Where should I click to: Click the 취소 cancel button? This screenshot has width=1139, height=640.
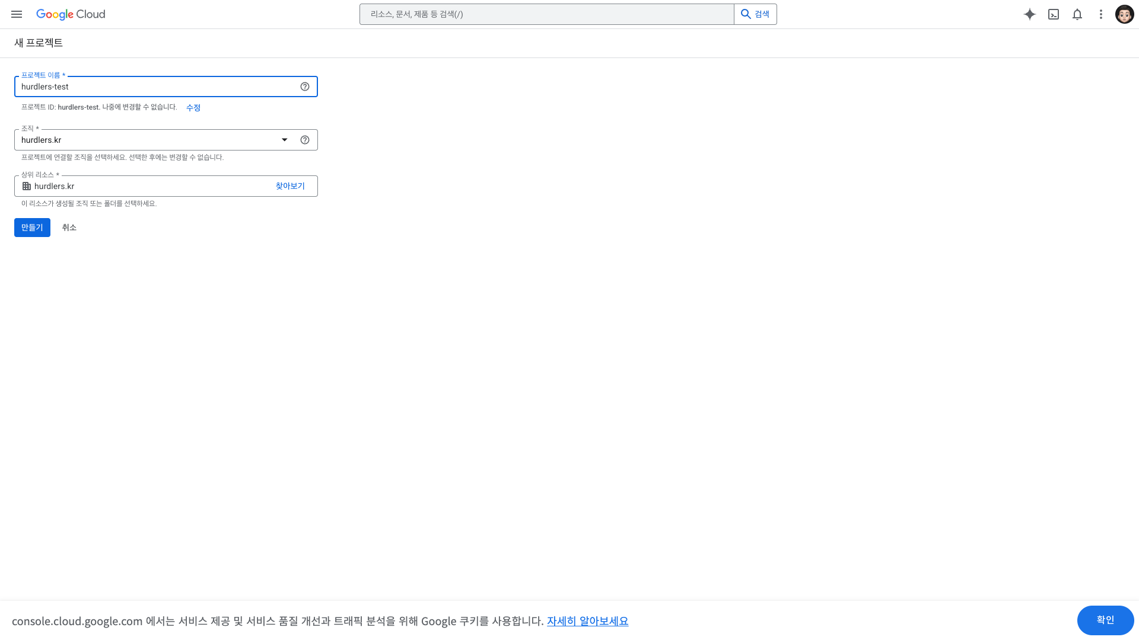pos(69,228)
